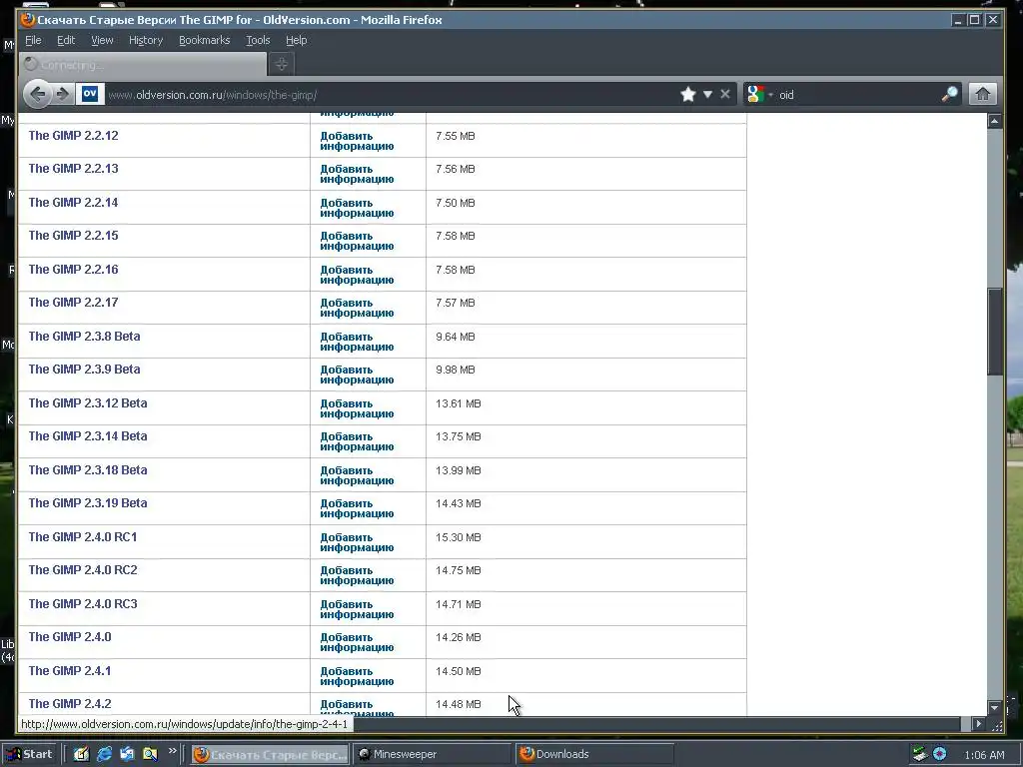Open The GIMP 2.4.1 link
This screenshot has height=767, width=1023.
[70, 671]
